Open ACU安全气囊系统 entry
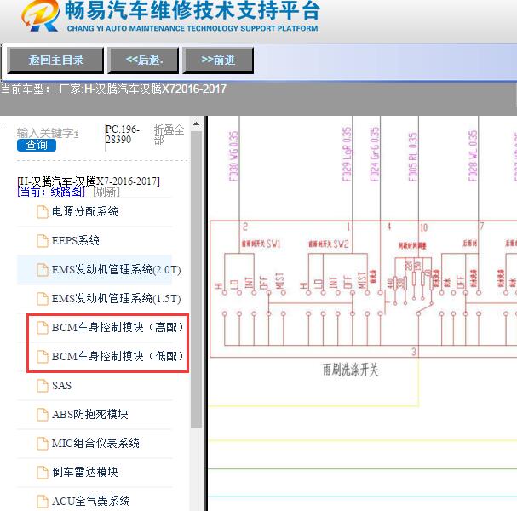 90,501
